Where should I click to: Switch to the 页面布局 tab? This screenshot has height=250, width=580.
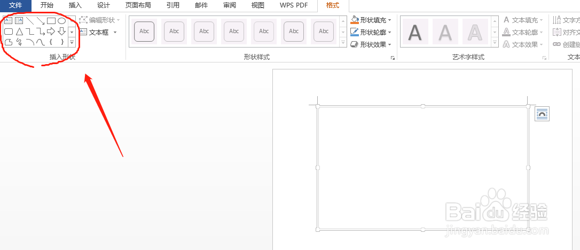coord(138,5)
